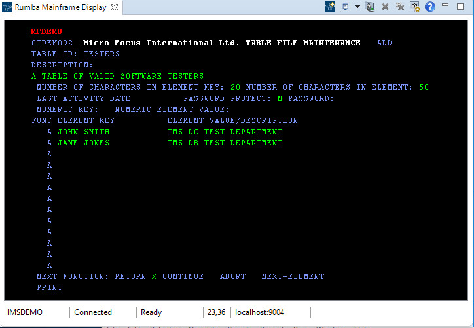Click the PRINT function option
This screenshot has height=328, width=474.
pyautogui.click(x=49, y=287)
